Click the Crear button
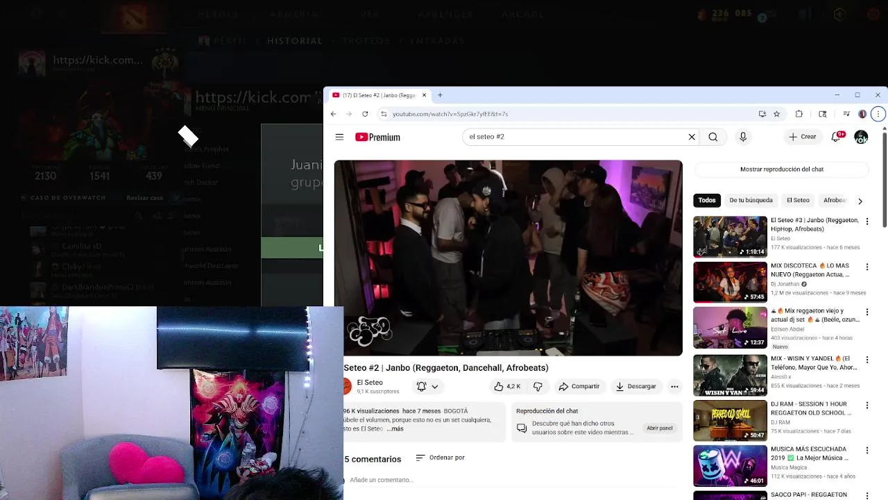Screen dimensions: 888x500 (803, 137)
